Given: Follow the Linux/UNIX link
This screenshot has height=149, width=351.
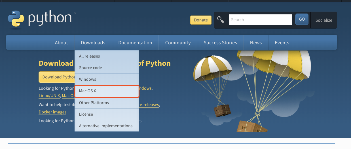Looking at the screenshot, I should pyautogui.click(x=49, y=96).
